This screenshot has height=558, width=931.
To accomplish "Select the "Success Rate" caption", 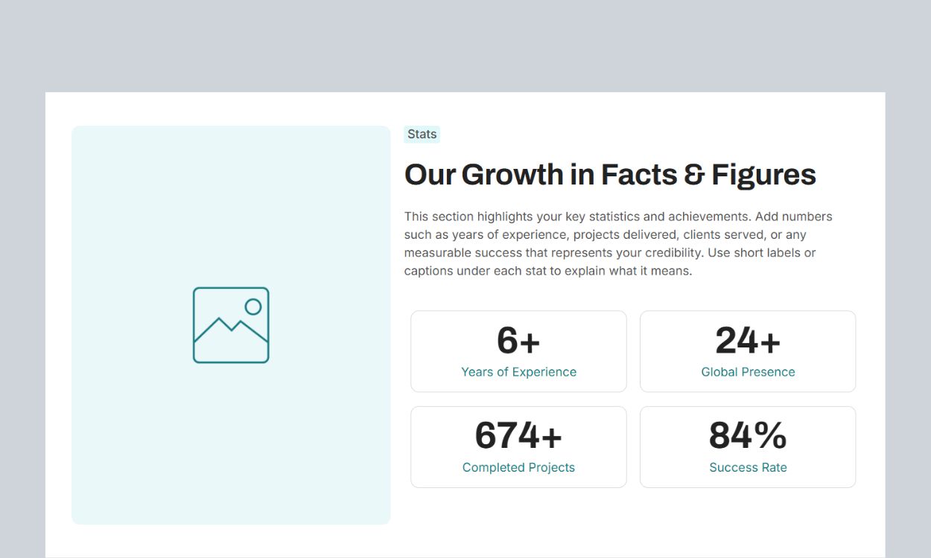I will 748,467.
